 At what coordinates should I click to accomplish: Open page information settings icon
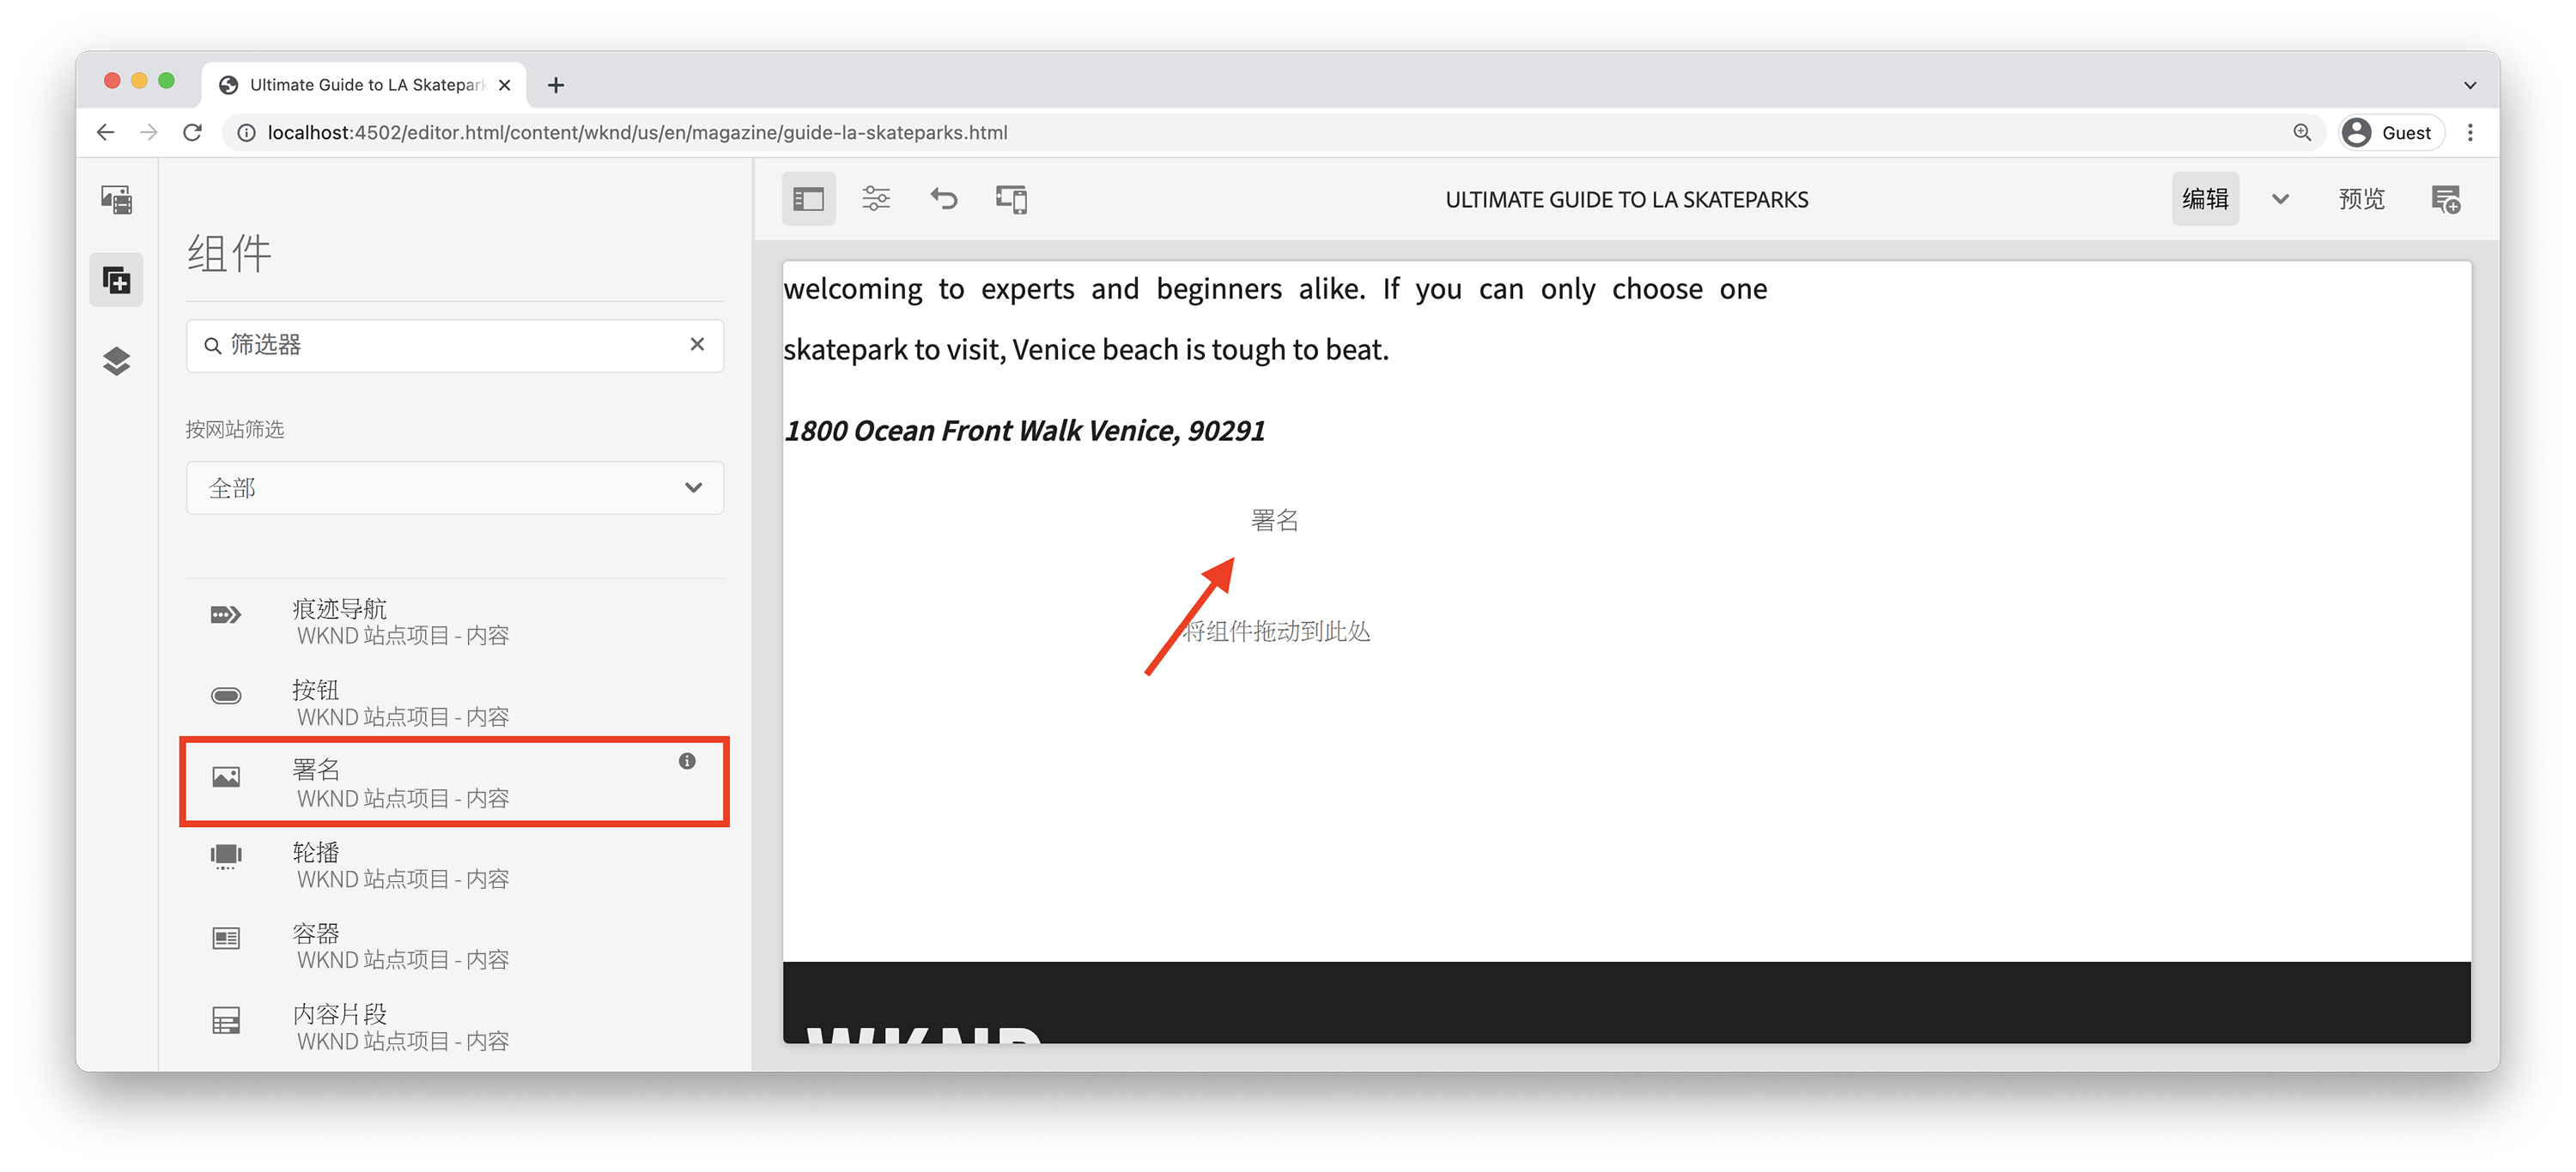875,199
